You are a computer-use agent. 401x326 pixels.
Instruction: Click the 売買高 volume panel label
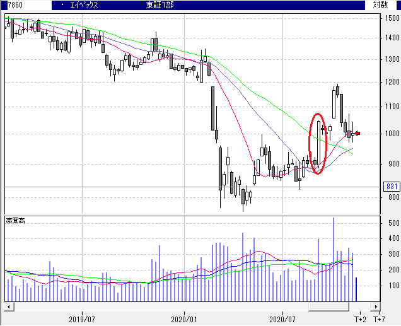click(15, 221)
